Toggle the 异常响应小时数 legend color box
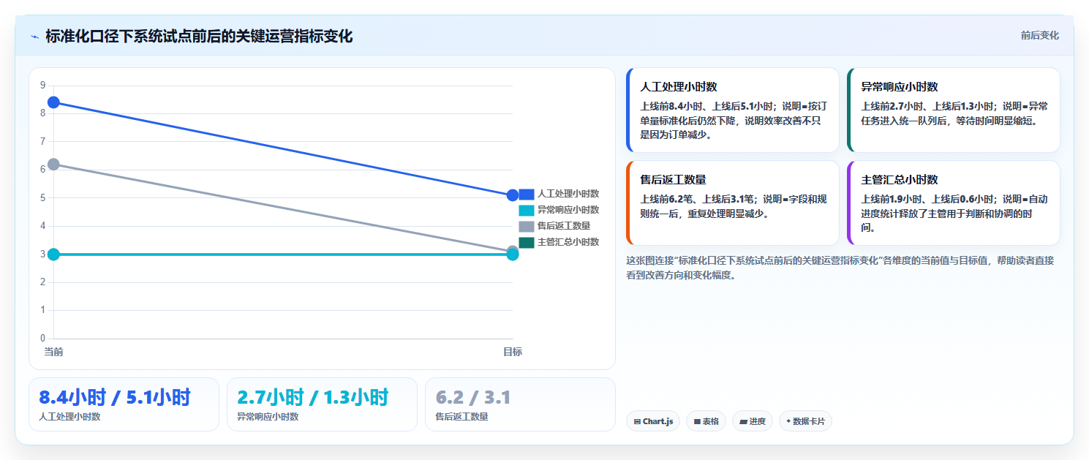The width and height of the screenshot is (1089, 460). coord(527,210)
